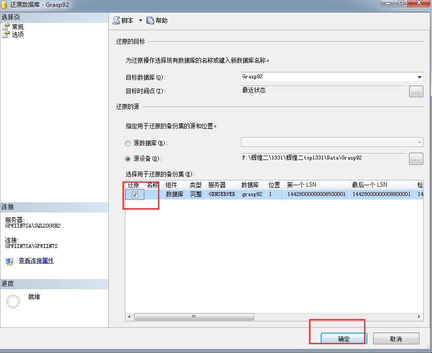Click the backup set horizontal scrollbar thumb

(193, 317)
